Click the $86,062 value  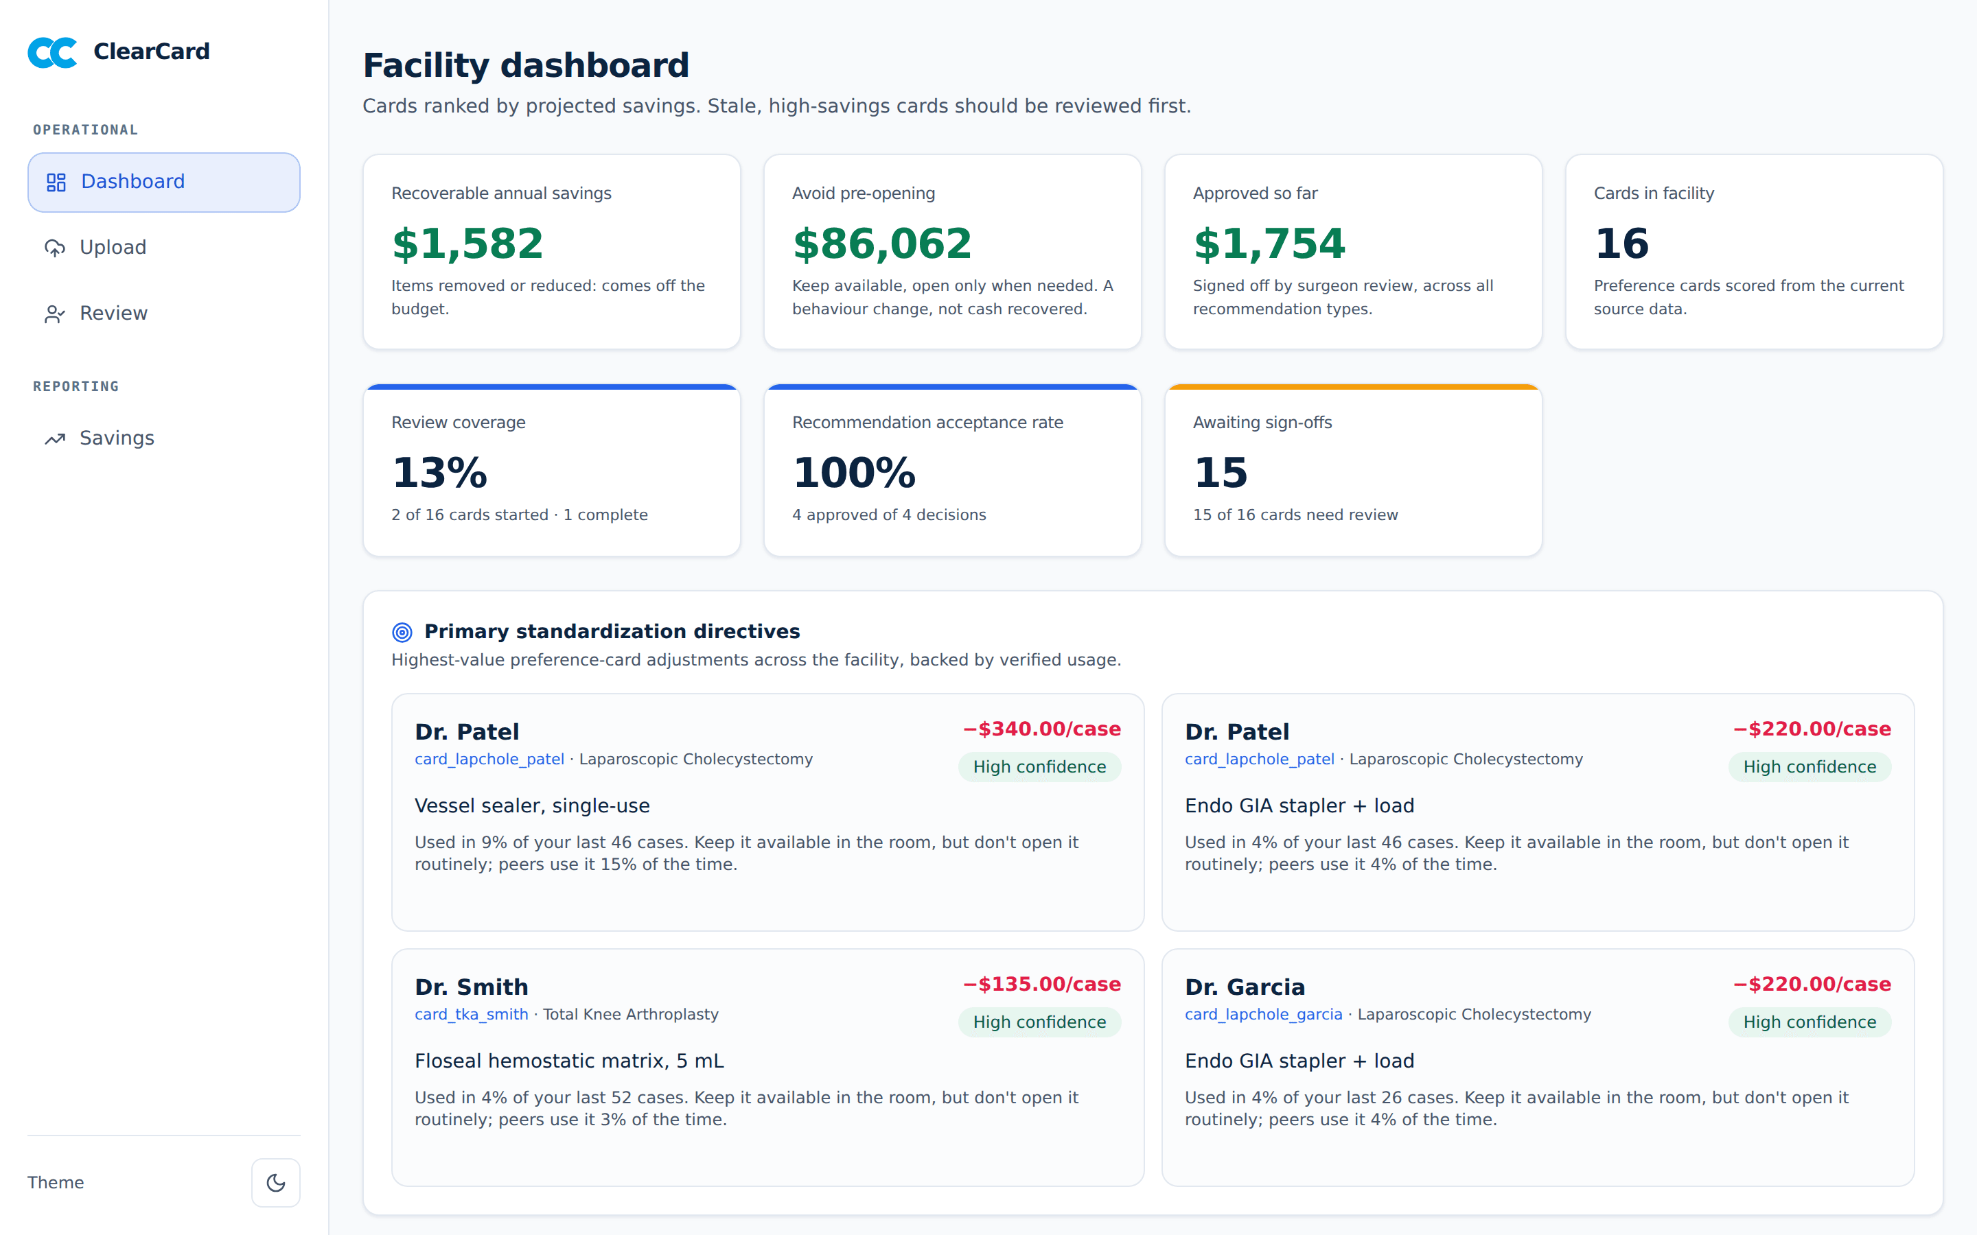tap(882, 244)
